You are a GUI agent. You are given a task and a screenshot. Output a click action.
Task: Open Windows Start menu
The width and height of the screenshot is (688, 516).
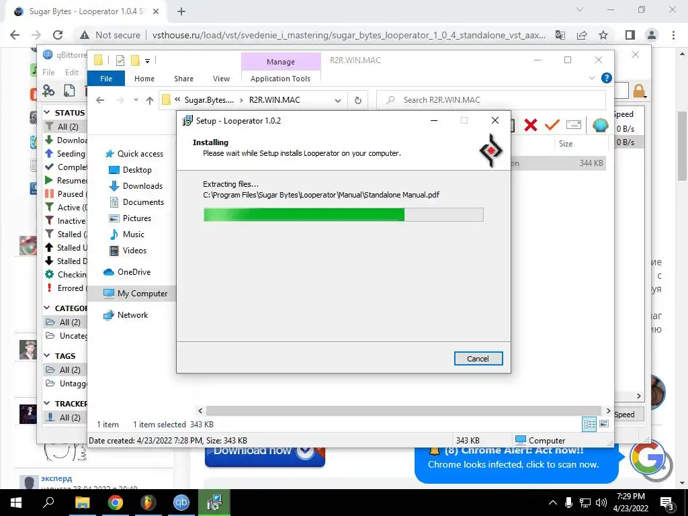[16, 503]
